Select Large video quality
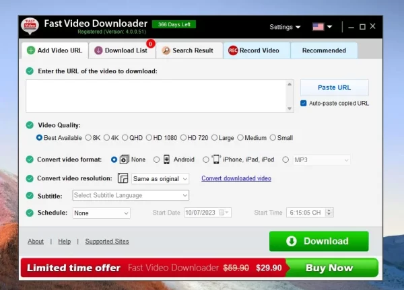This screenshot has height=290, width=404. tap(214, 138)
